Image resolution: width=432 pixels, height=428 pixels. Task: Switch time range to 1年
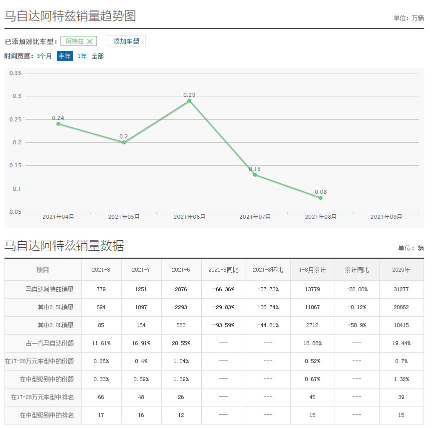tap(82, 56)
